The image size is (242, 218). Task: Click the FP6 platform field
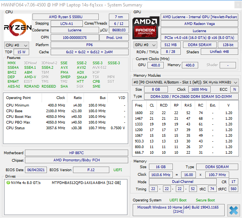click(x=90, y=45)
